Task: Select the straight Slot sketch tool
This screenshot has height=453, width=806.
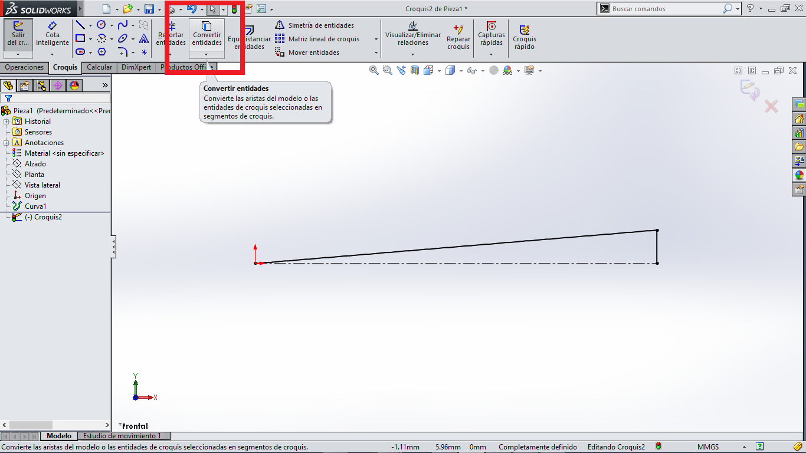Action: pos(80,52)
